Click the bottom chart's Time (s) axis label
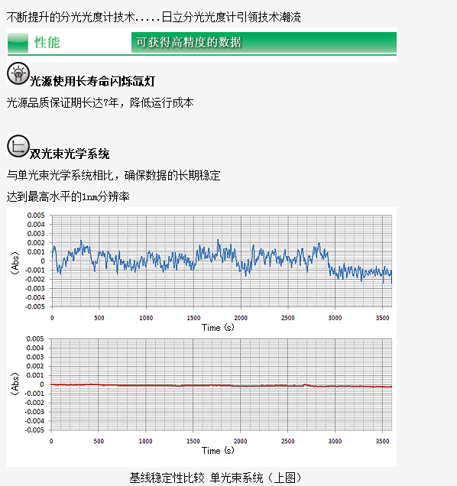Viewport: 457px width, 486px height. 218,451
